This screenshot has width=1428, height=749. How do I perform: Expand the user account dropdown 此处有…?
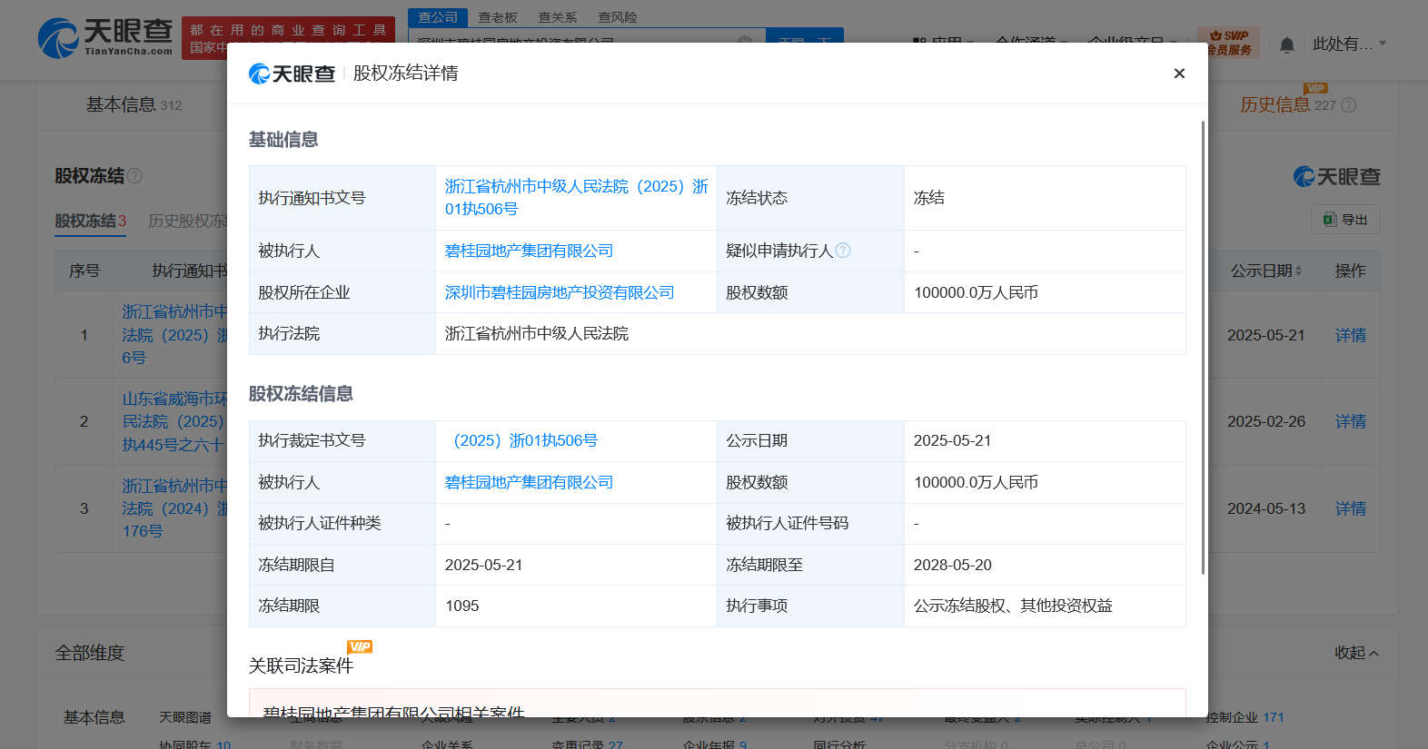pyautogui.click(x=1349, y=44)
